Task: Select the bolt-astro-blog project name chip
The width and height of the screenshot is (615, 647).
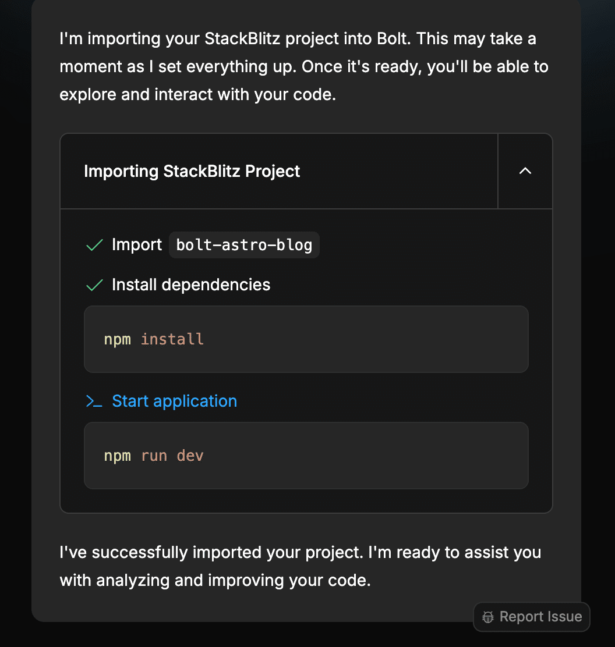Action: (244, 245)
